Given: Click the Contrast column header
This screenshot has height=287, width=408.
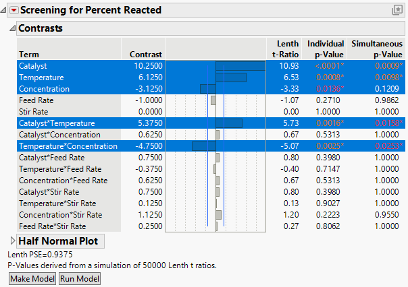Looking at the screenshot, I should point(146,54).
